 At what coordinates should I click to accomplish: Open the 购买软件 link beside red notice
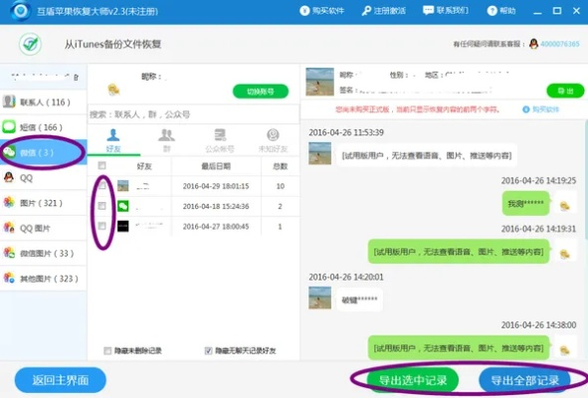tap(541, 109)
